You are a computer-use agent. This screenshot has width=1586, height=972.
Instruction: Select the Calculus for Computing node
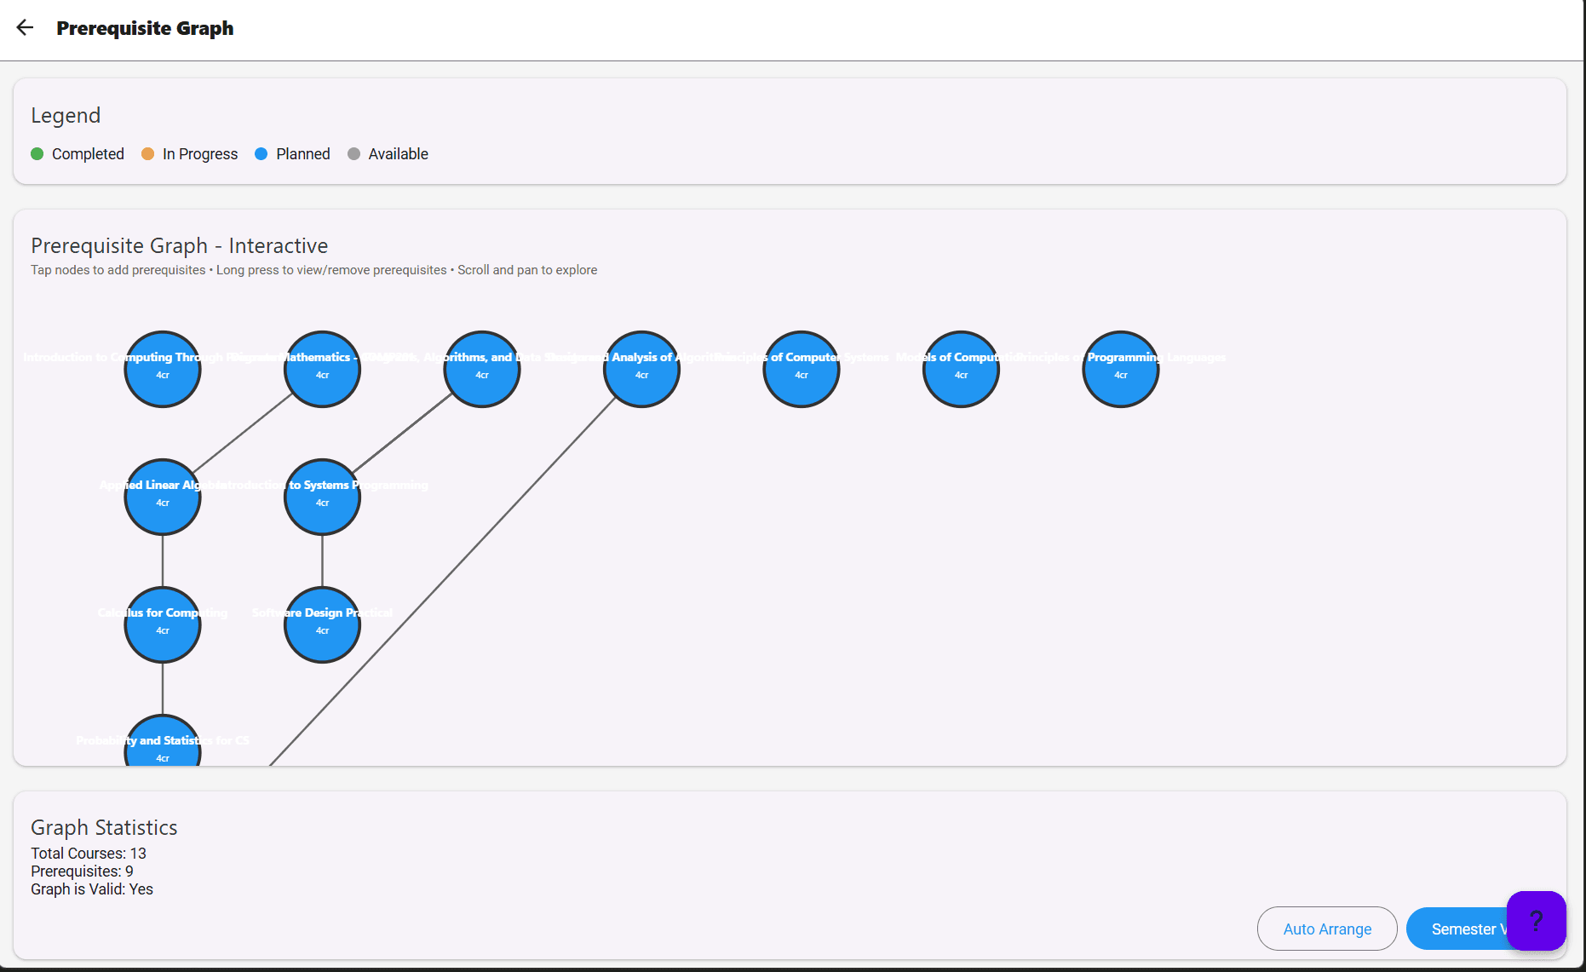coord(163,624)
